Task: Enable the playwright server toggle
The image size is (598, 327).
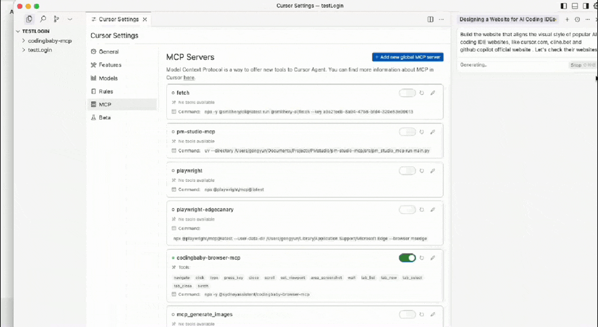Action: pos(407,171)
